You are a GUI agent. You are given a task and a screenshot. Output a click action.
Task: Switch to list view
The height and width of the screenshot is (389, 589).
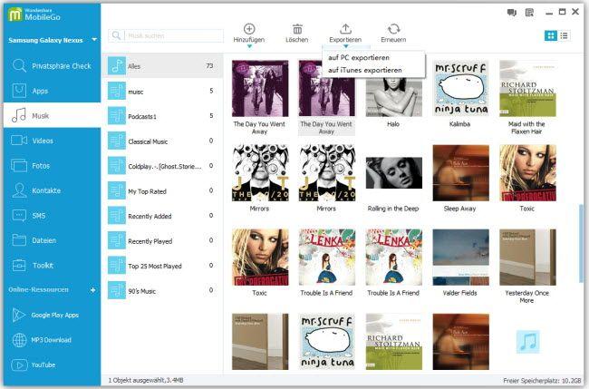coord(564,35)
